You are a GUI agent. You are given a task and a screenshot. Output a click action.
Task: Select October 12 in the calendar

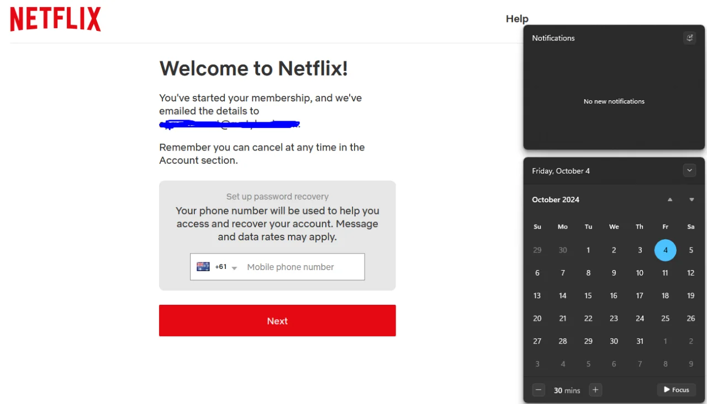coord(691,273)
